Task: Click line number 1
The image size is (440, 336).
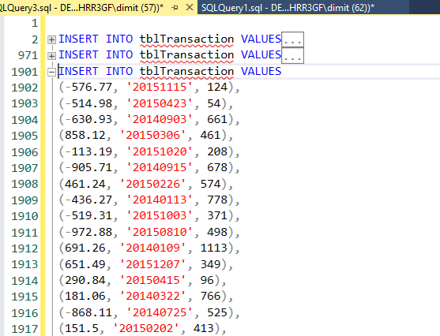Action: (x=35, y=23)
